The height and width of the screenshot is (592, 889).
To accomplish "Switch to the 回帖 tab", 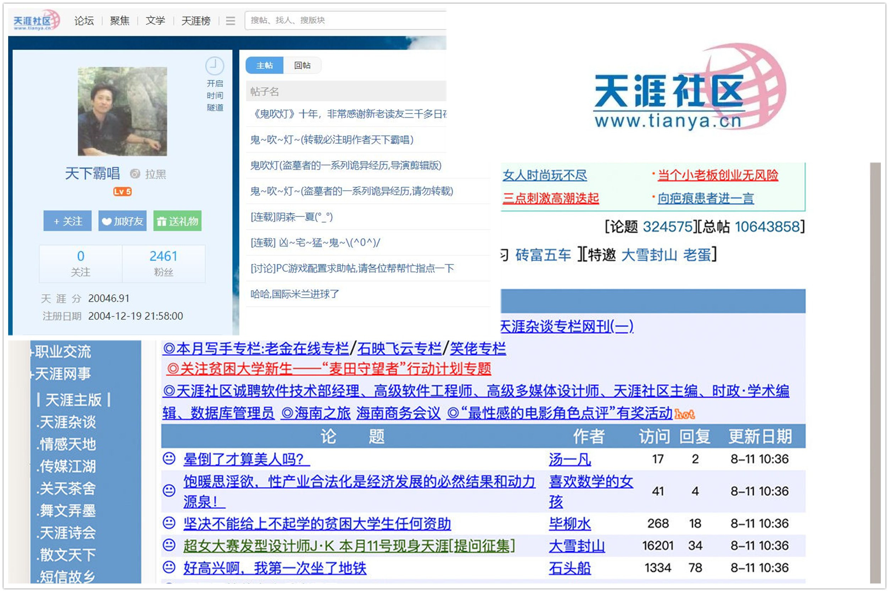I will point(302,65).
